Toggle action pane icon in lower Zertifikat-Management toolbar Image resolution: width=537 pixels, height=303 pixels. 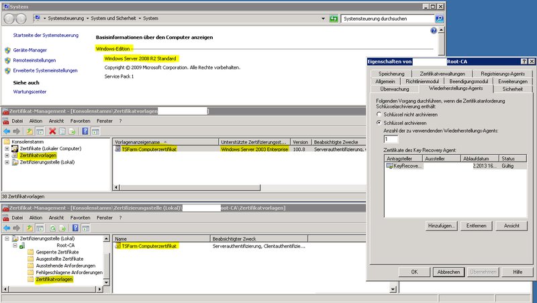tap(86, 228)
